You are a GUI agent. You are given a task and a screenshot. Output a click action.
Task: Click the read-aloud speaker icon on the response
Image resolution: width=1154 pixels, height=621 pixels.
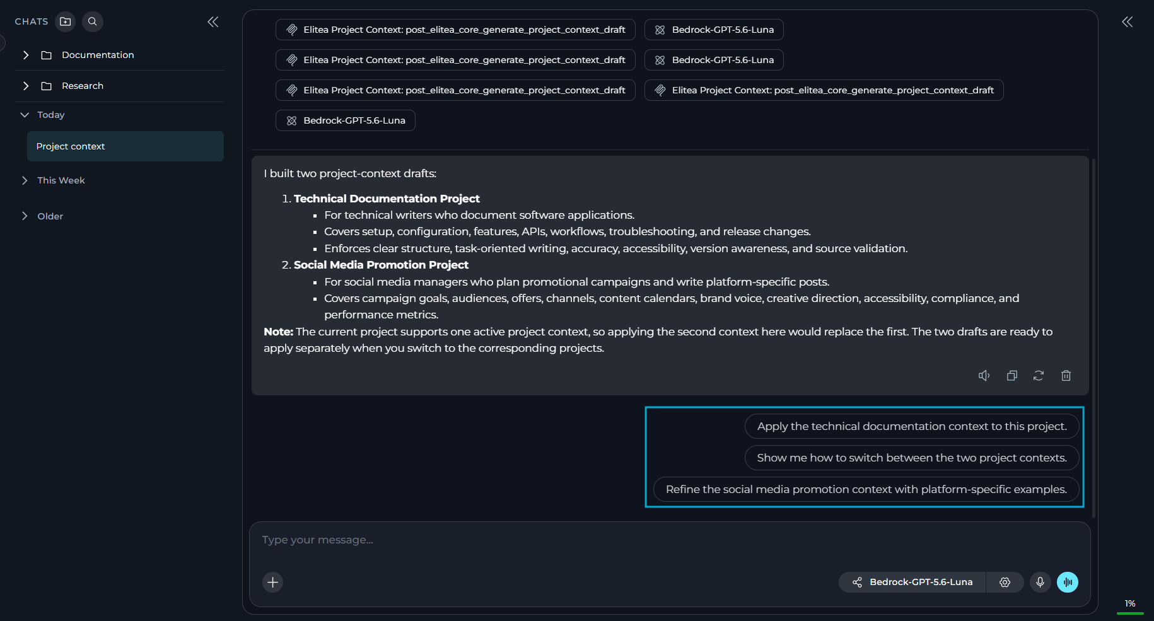pos(984,376)
